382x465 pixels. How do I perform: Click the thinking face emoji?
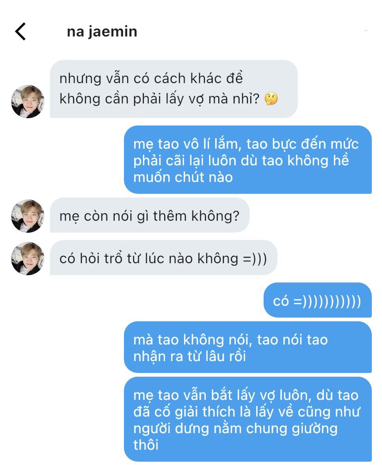pyautogui.click(x=271, y=99)
